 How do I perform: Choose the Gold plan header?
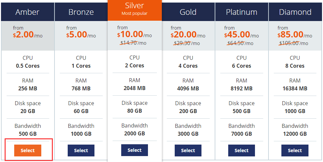click(188, 12)
